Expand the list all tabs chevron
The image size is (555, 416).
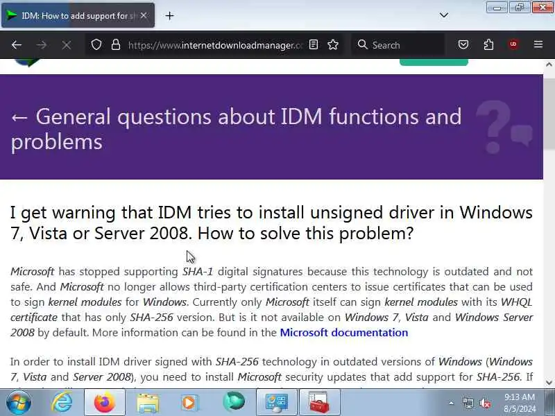pyautogui.click(x=443, y=15)
